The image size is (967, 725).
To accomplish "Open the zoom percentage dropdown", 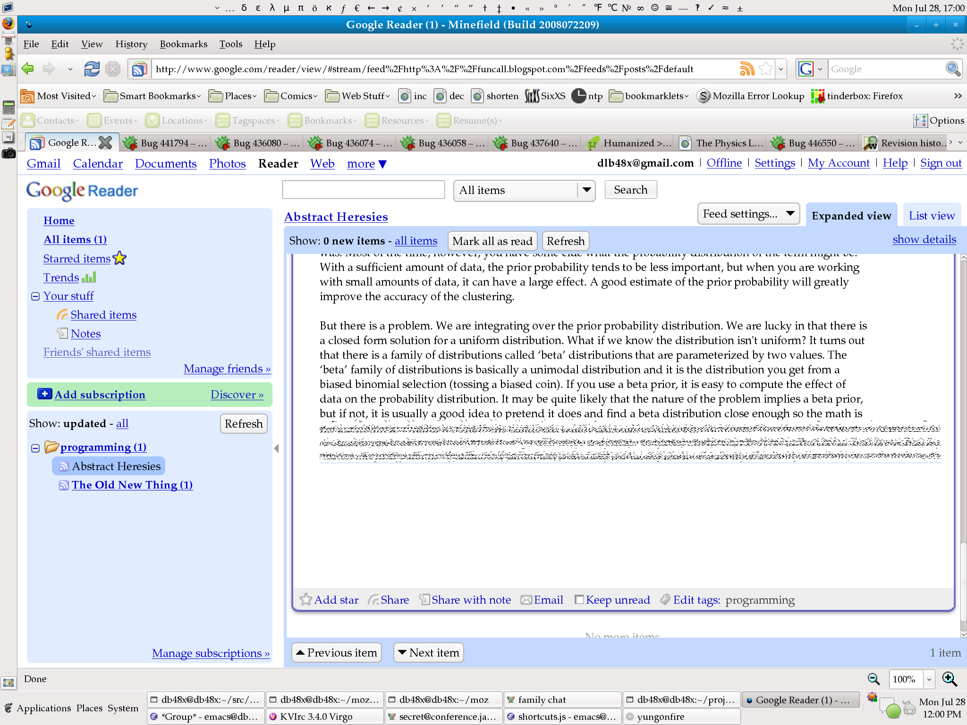I will [x=928, y=679].
